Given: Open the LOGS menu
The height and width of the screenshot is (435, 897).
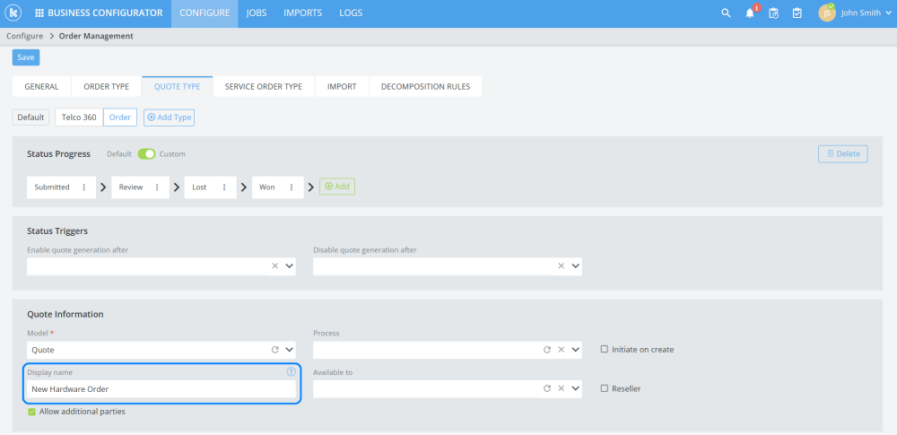Looking at the screenshot, I should (351, 13).
